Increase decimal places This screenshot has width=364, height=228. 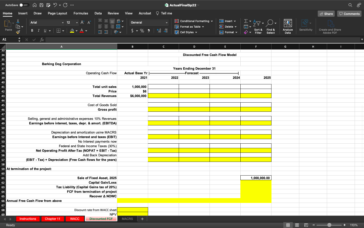159,31
